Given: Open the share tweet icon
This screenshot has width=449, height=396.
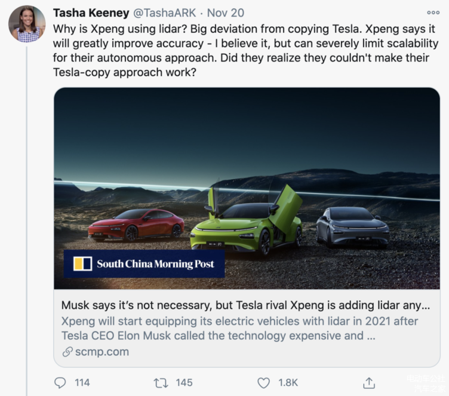Looking at the screenshot, I should [369, 382].
